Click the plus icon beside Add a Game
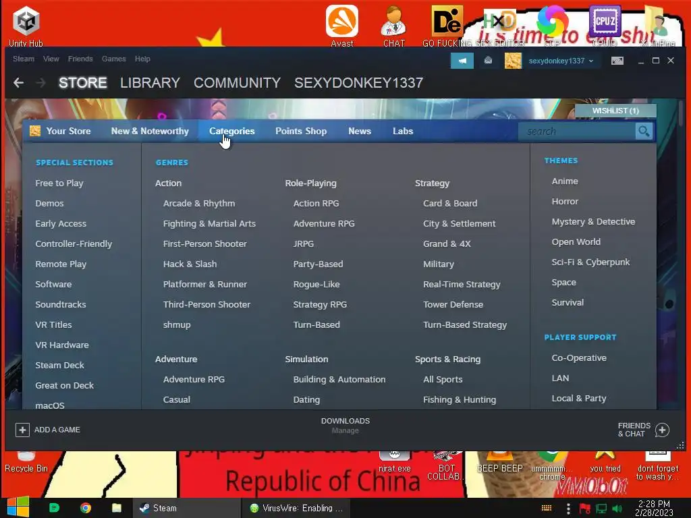This screenshot has height=518, width=691. pyautogui.click(x=22, y=430)
